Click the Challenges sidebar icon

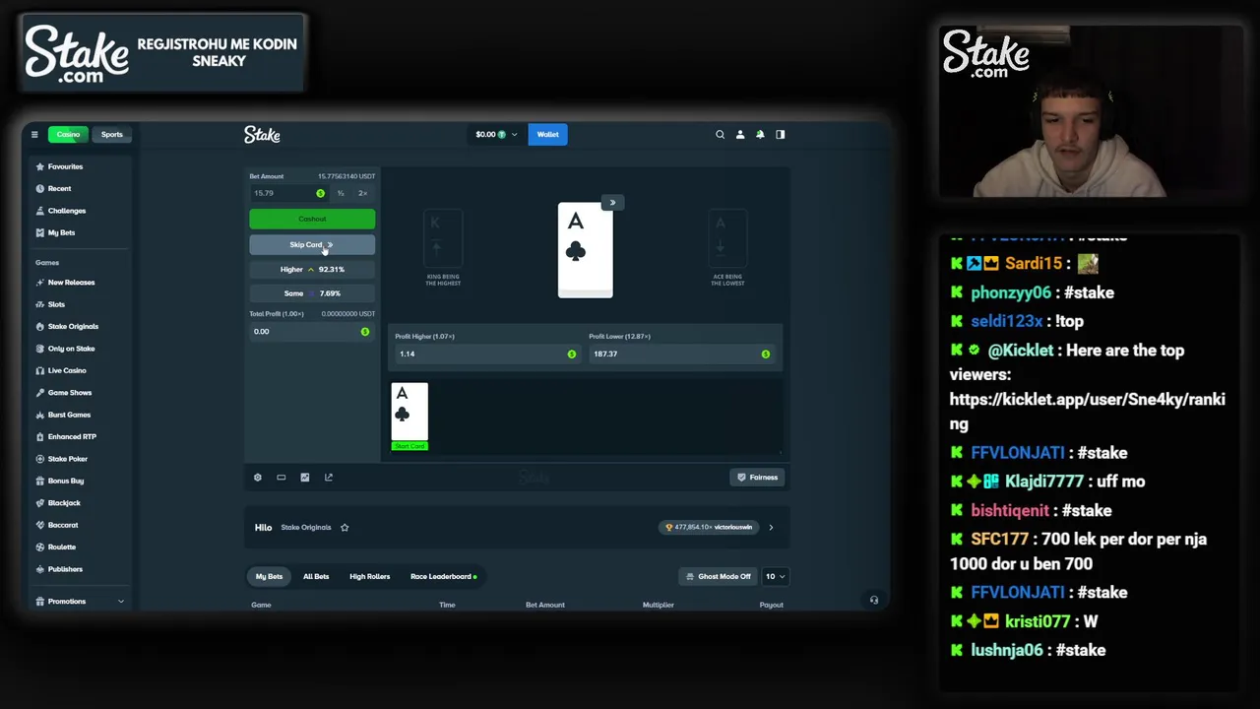(x=40, y=211)
